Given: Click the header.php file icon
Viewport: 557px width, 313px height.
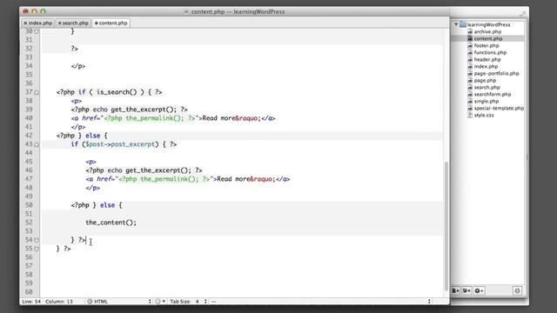Looking at the screenshot, I should pyautogui.click(x=470, y=60).
